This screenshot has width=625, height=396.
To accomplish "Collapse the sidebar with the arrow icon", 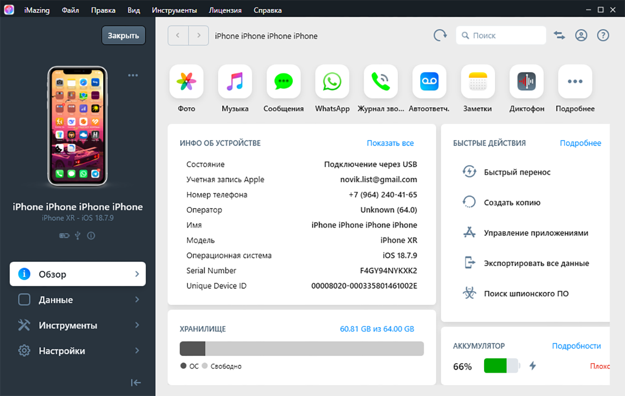I will (x=136, y=382).
